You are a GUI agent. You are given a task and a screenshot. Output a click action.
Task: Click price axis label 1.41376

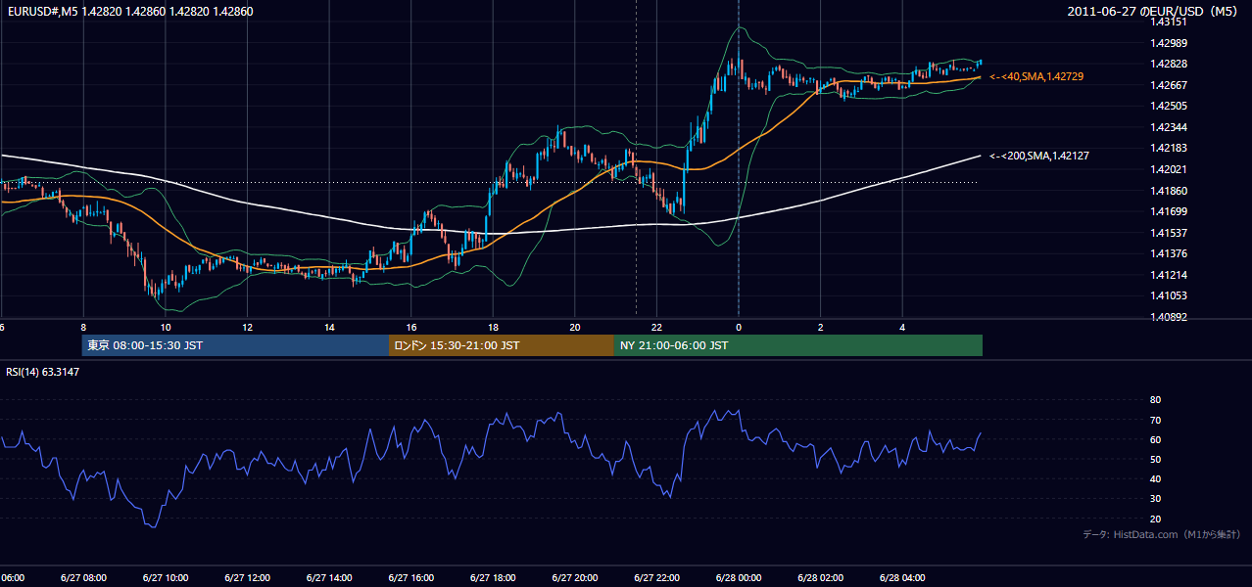1169,253
